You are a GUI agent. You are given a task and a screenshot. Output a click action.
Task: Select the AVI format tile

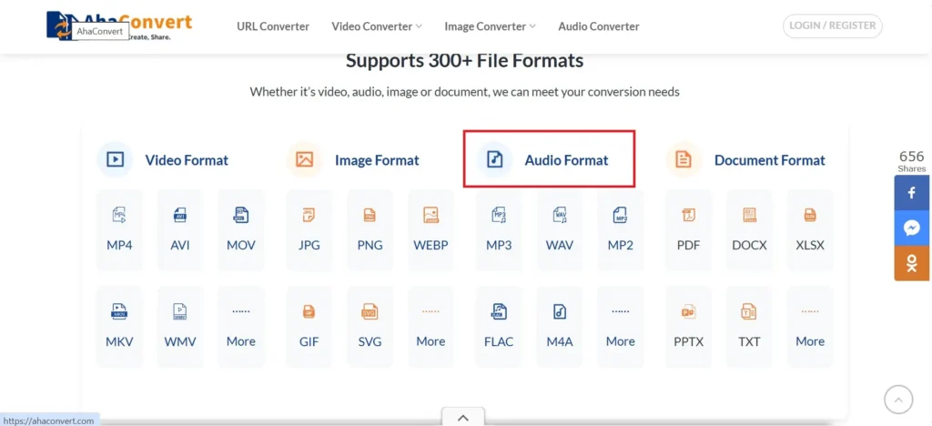[180, 228]
